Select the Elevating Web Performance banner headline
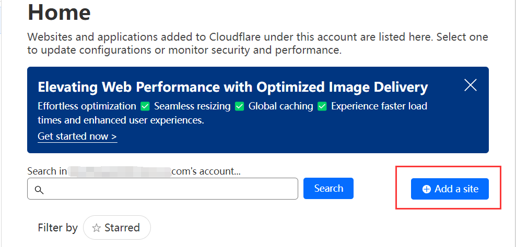This screenshot has height=247, width=516. click(x=233, y=87)
